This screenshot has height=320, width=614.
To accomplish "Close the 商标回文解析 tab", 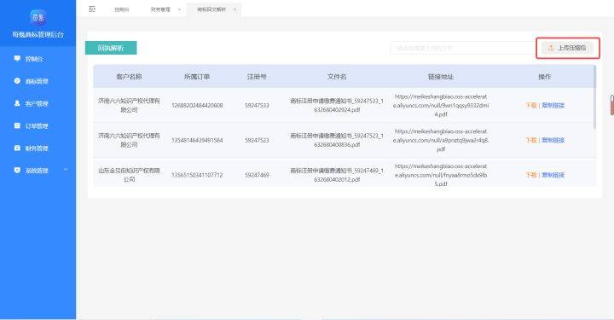I will coord(235,9).
